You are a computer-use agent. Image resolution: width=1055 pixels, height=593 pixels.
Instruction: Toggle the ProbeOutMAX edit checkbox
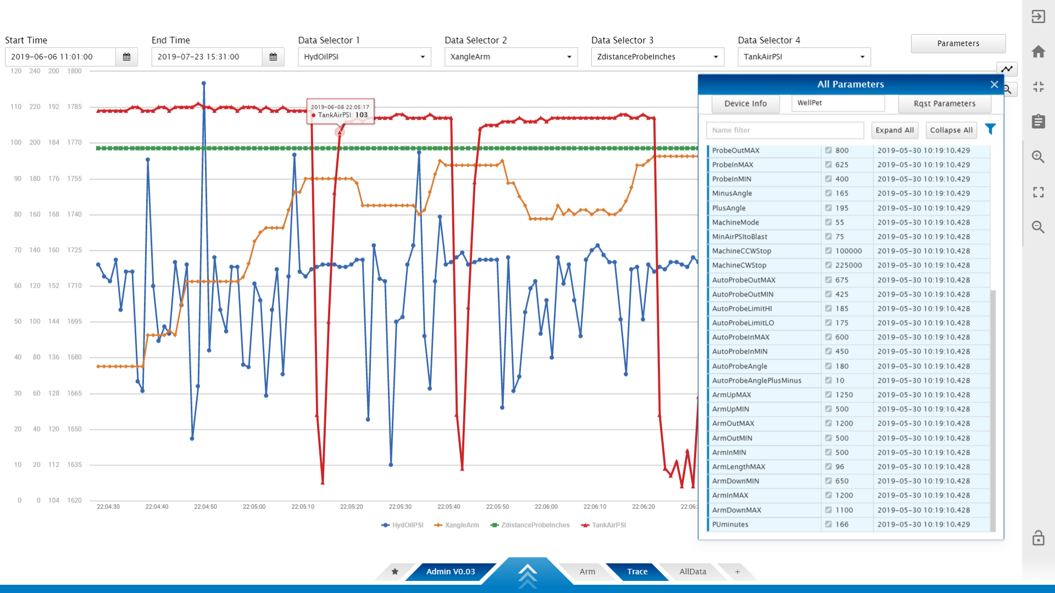pos(828,150)
